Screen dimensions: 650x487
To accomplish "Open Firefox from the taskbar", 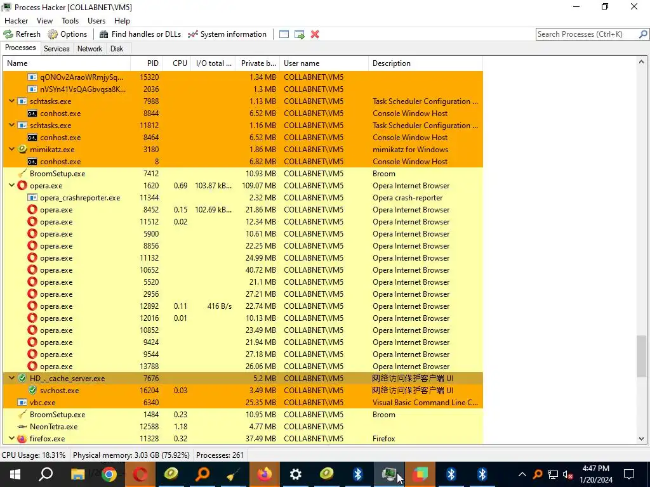I will 265,474.
